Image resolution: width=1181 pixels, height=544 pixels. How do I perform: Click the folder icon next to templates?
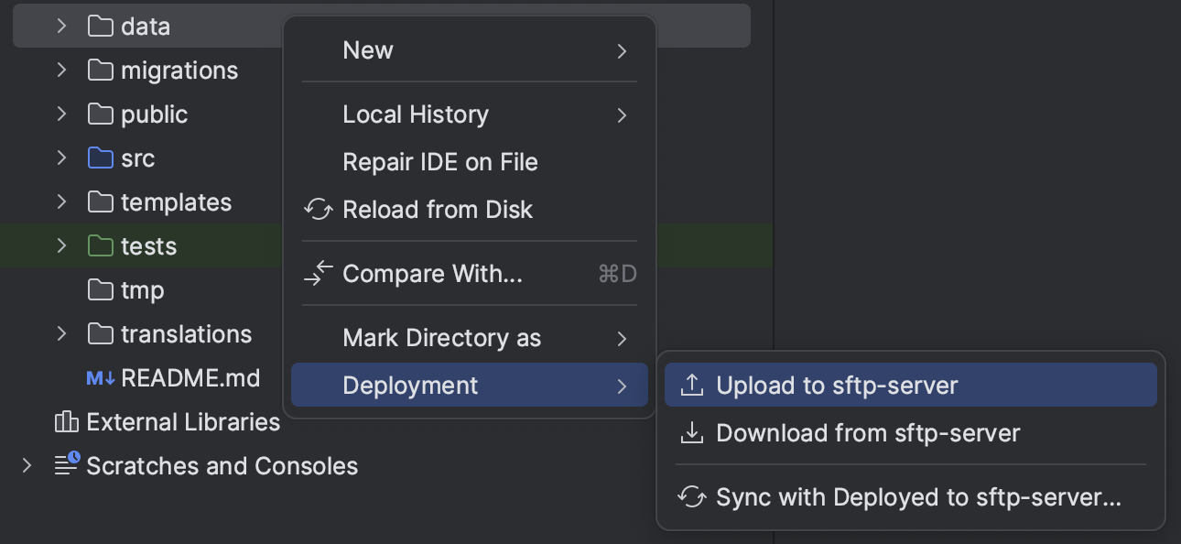coord(101,201)
